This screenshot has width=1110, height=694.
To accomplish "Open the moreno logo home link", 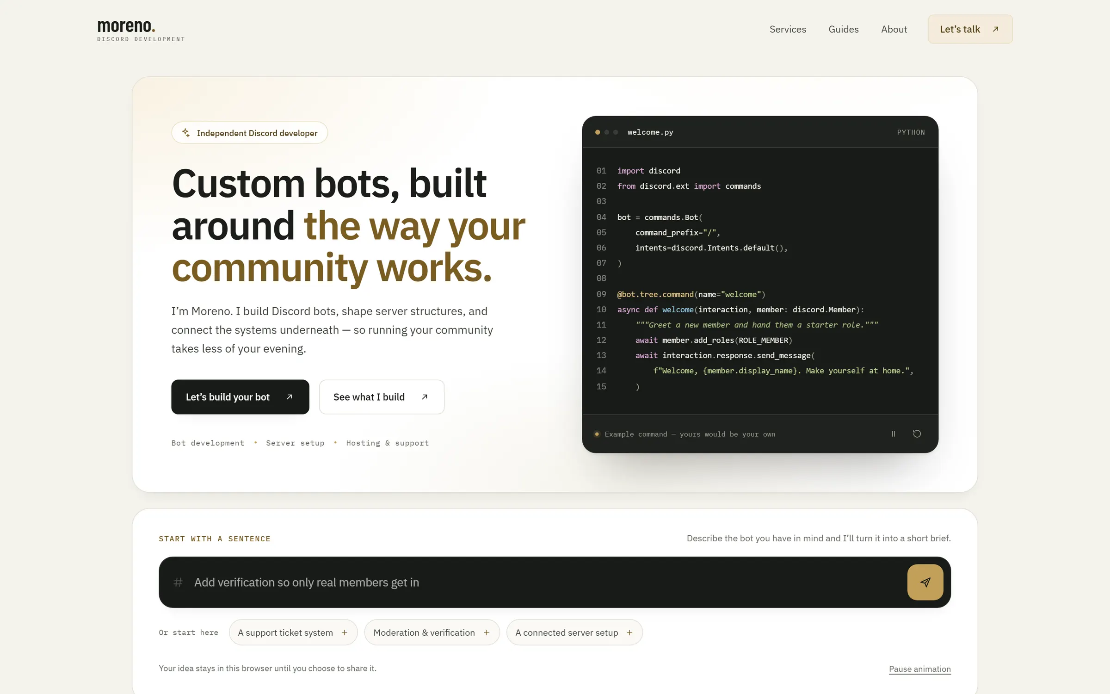I will point(141,31).
